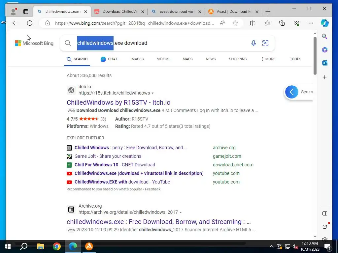Close the Download ChilledW tab
This screenshot has height=253, width=338.
143,12
